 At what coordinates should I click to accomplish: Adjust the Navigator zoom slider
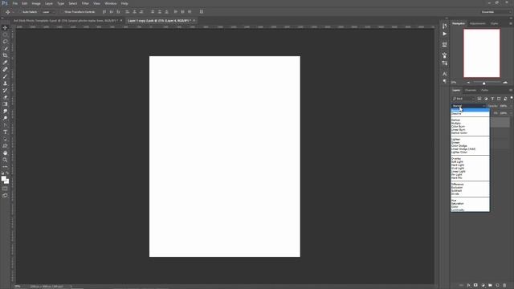[x=483, y=83]
